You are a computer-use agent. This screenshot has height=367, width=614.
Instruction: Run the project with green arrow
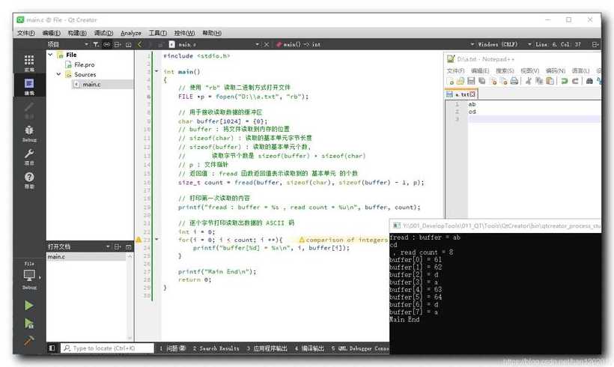pos(29,305)
